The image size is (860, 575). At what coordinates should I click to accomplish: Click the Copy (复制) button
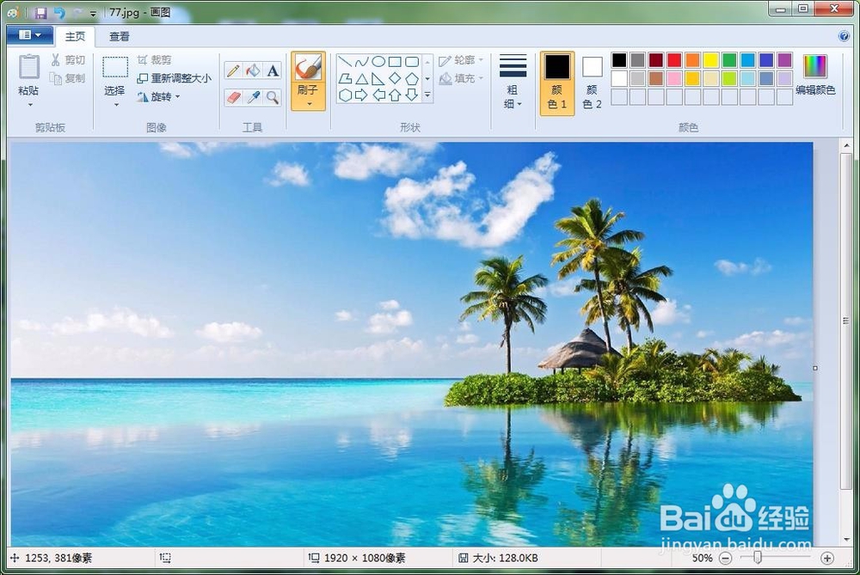[68, 78]
